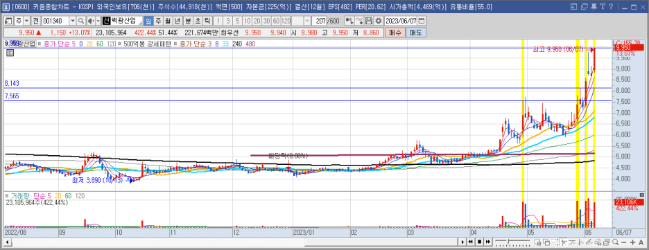
Task: Click the 8,143 horizontal line label
Action: coord(12,83)
